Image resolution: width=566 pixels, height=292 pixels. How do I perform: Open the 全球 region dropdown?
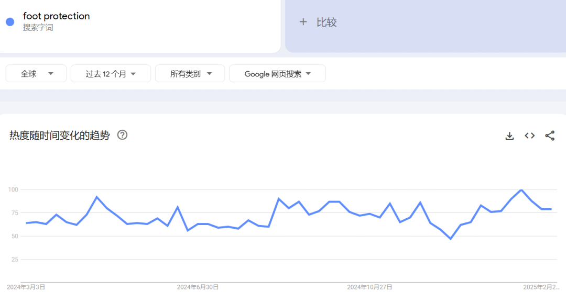(36, 74)
